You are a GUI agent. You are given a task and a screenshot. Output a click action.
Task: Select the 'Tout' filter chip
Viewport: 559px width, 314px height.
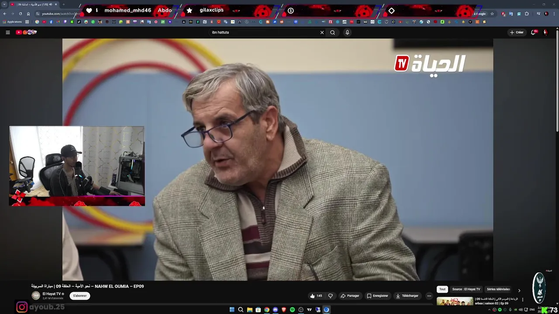pos(442,289)
